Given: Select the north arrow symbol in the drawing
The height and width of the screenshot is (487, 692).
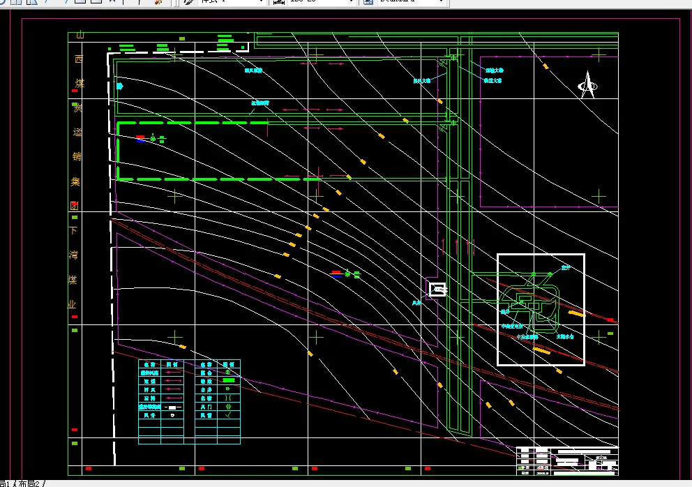Looking at the screenshot, I should (588, 84).
